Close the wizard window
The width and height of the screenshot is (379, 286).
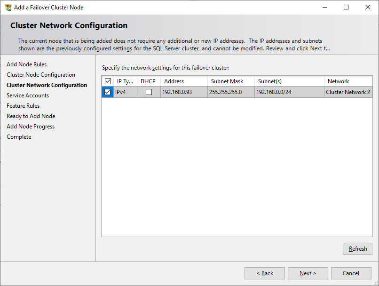(x=368, y=7)
